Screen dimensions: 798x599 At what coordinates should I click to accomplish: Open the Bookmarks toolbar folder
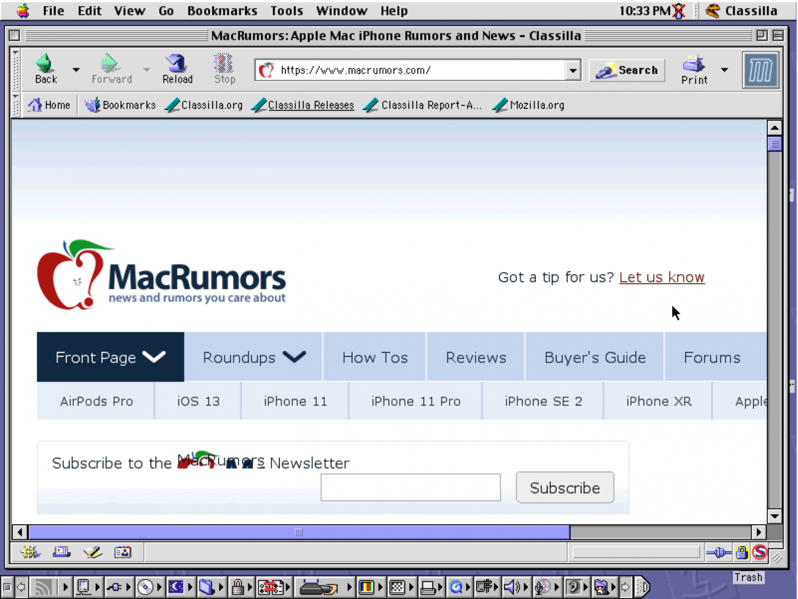coord(120,105)
